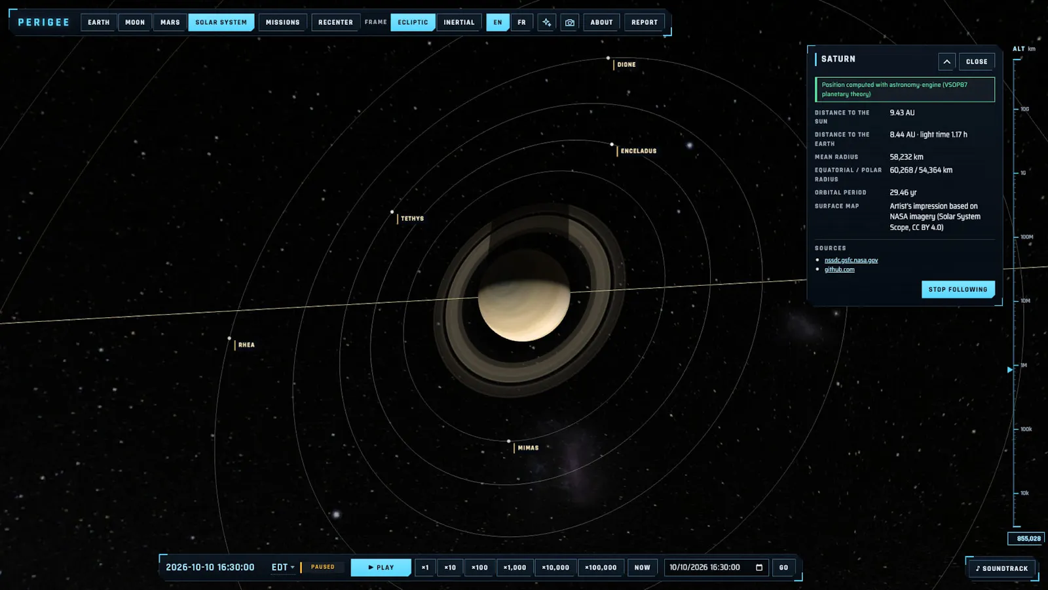Click the PERIGEE logo
Image resolution: width=1048 pixels, height=590 pixels.
click(x=43, y=22)
